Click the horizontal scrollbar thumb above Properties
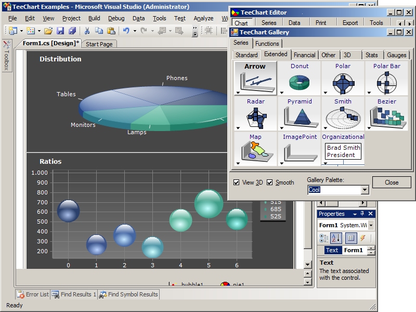416x312 pixels. (x=332, y=203)
